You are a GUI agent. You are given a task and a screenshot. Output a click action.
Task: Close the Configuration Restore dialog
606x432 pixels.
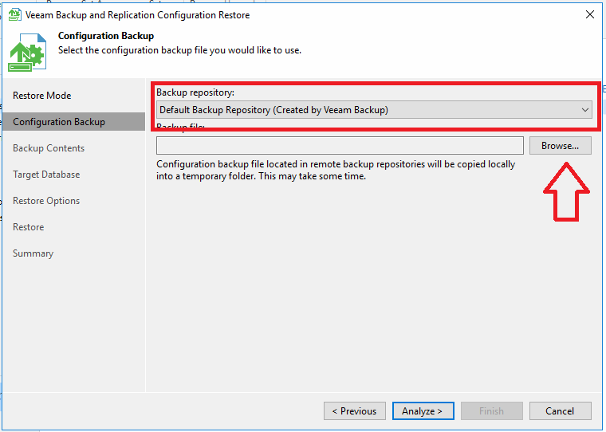click(590, 14)
